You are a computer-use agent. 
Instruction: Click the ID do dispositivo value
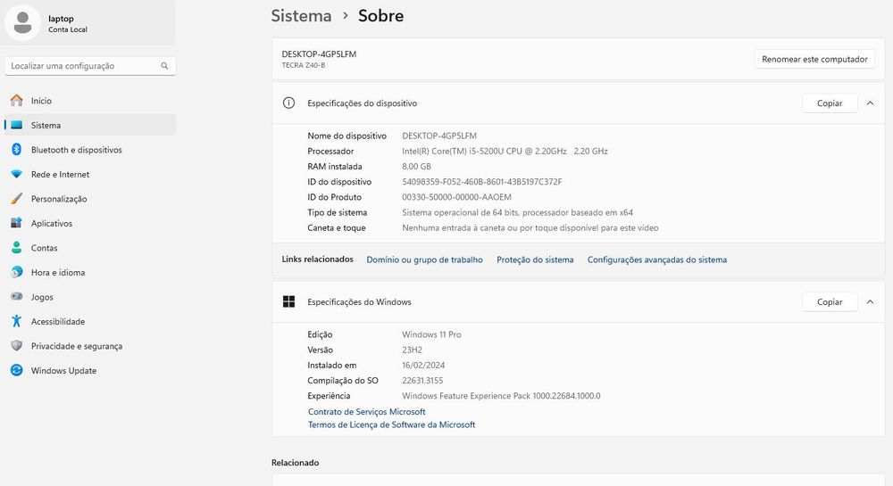(x=482, y=182)
